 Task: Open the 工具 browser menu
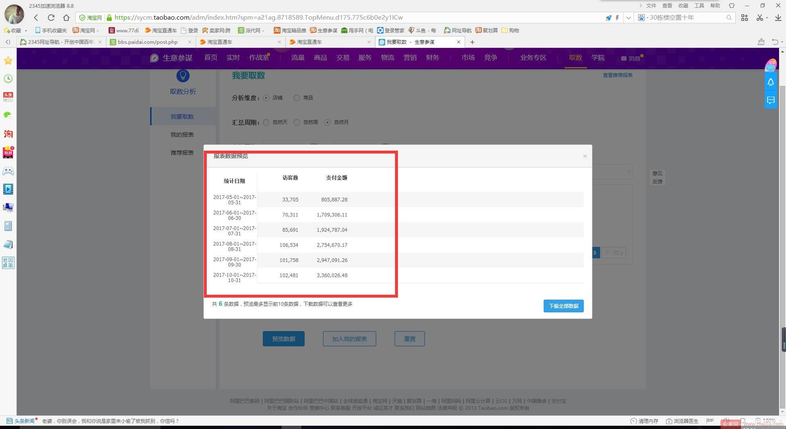tap(699, 6)
